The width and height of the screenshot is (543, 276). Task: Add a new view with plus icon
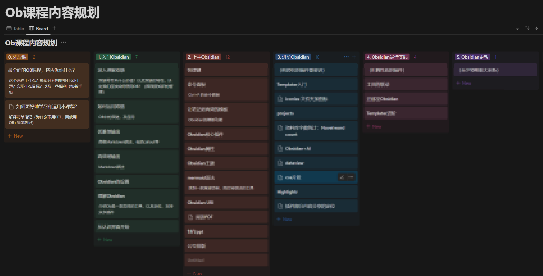[54, 28]
